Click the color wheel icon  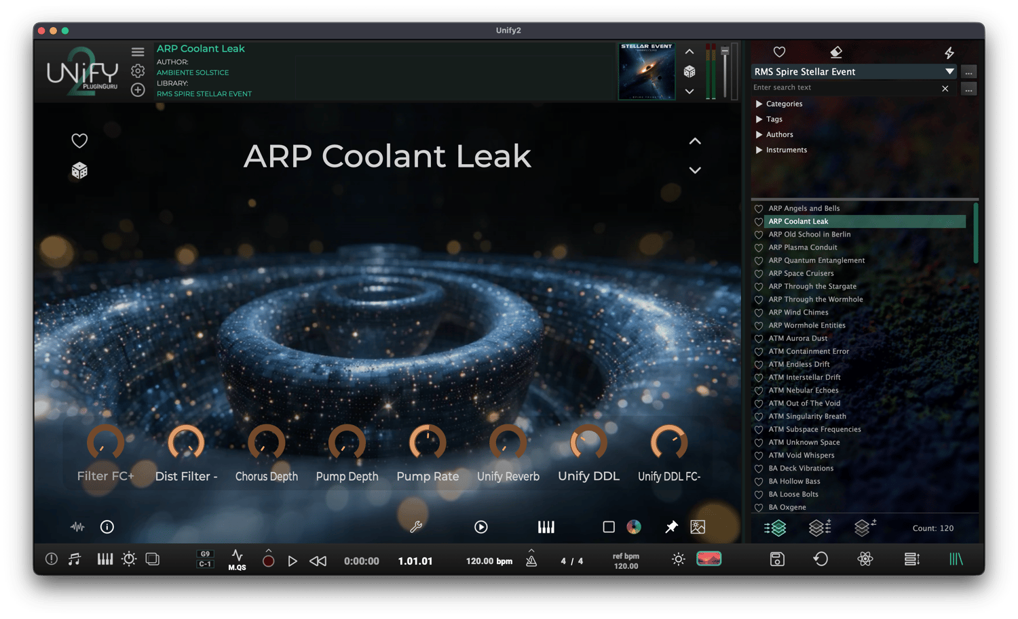coord(634,527)
